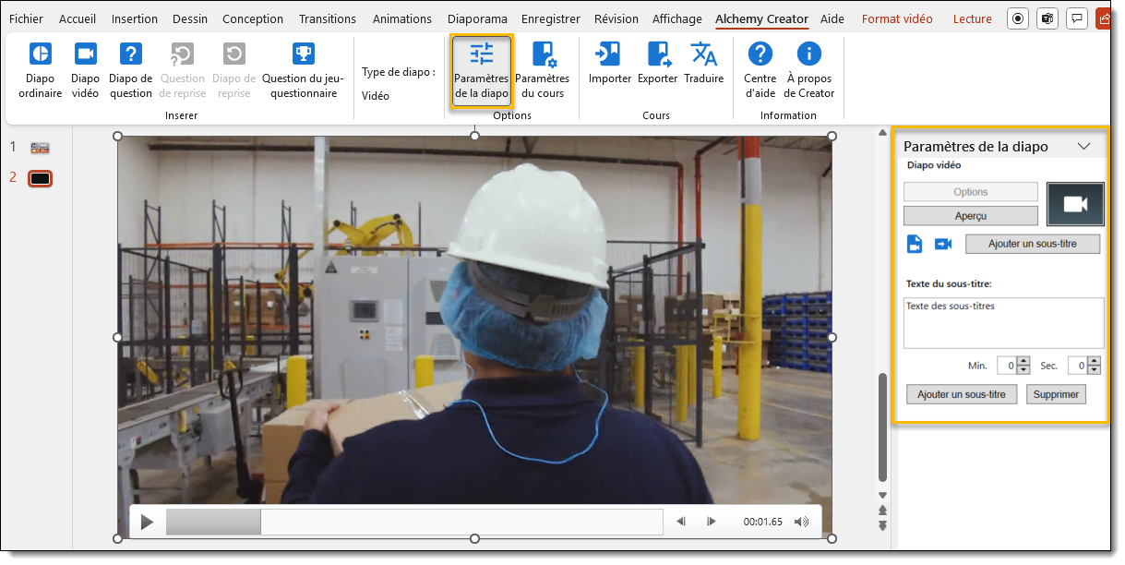Mute the video with the speaker icon
This screenshot has width=1125, height=565.
click(x=801, y=522)
